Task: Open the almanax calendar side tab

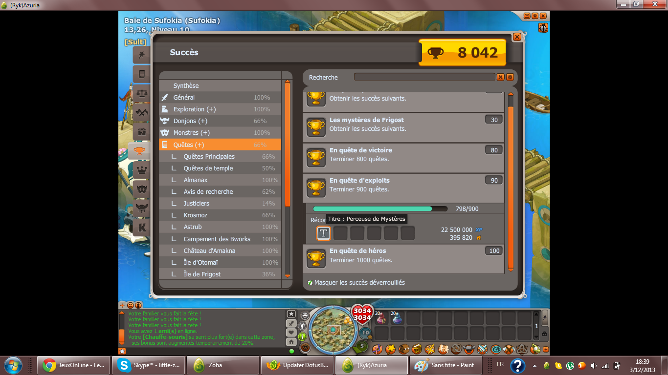Action: [141, 131]
